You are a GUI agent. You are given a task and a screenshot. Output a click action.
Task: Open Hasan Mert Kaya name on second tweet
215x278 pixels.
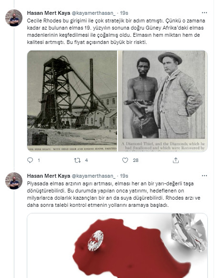click(x=49, y=176)
